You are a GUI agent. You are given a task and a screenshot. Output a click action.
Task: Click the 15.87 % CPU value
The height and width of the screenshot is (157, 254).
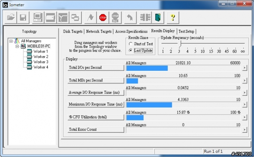pos(183,112)
